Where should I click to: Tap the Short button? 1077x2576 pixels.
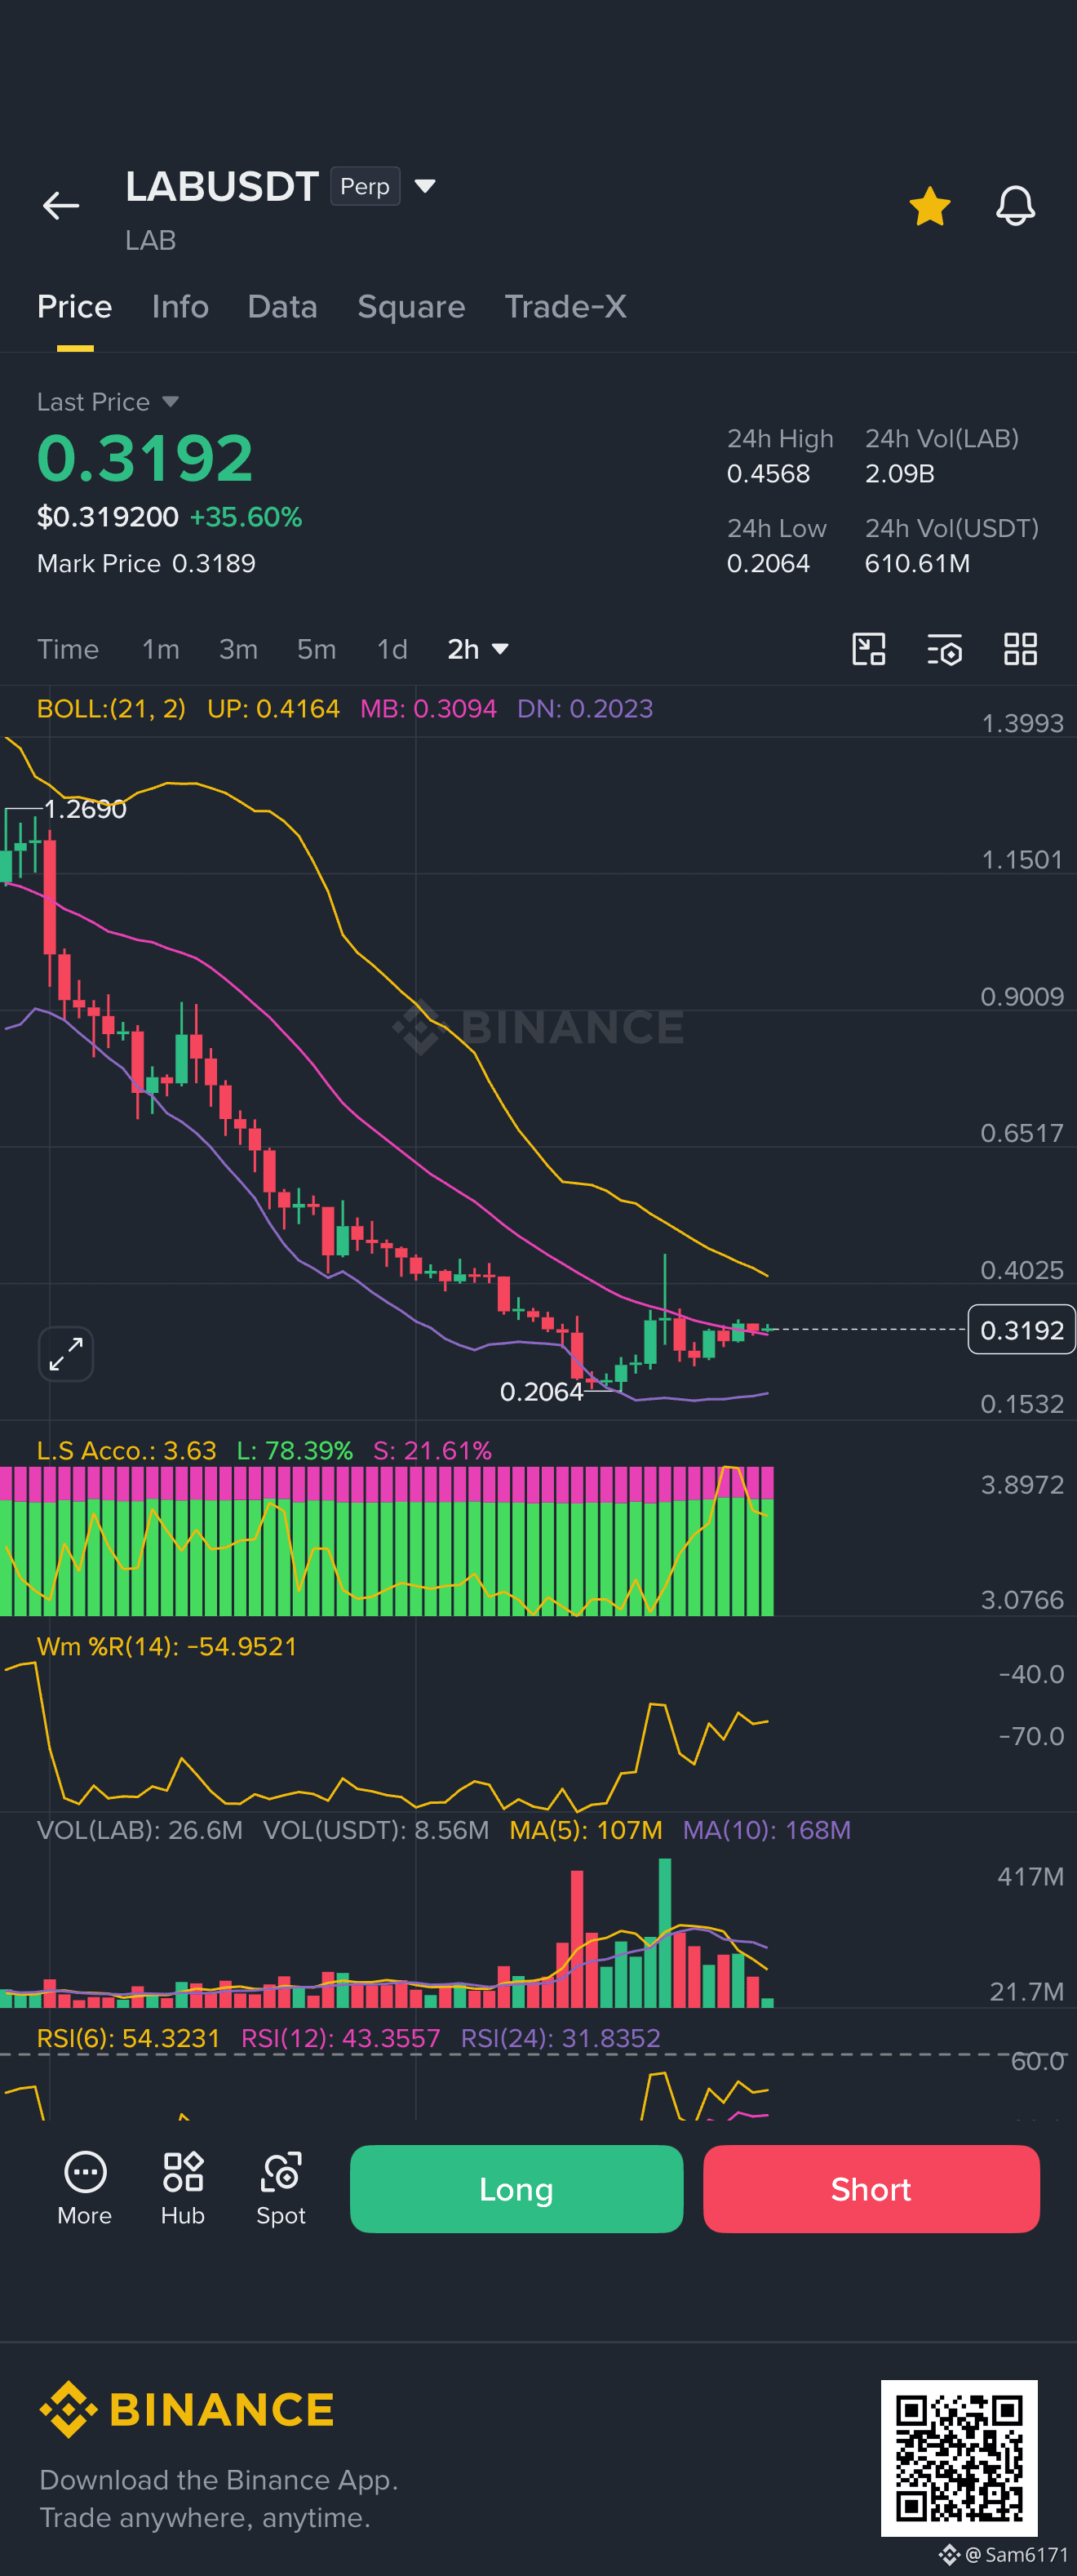[x=871, y=2189]
